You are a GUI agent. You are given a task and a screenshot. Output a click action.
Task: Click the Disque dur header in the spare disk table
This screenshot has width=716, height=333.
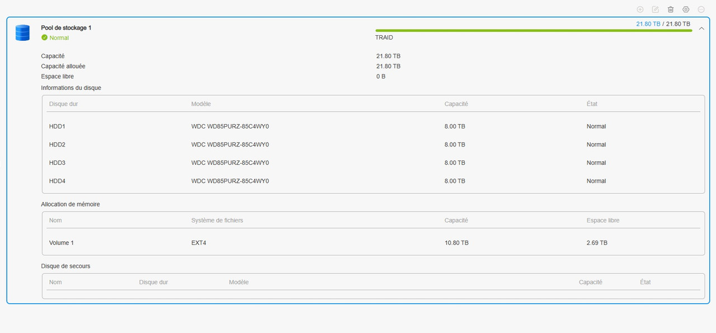(153, 282)
